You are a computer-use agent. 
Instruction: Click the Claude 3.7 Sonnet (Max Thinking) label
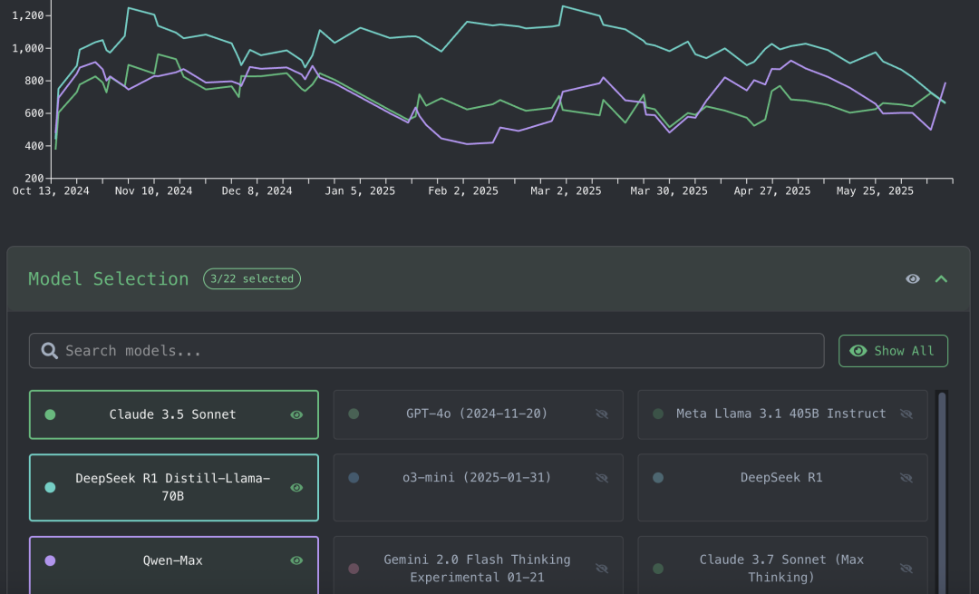(781, 569)
